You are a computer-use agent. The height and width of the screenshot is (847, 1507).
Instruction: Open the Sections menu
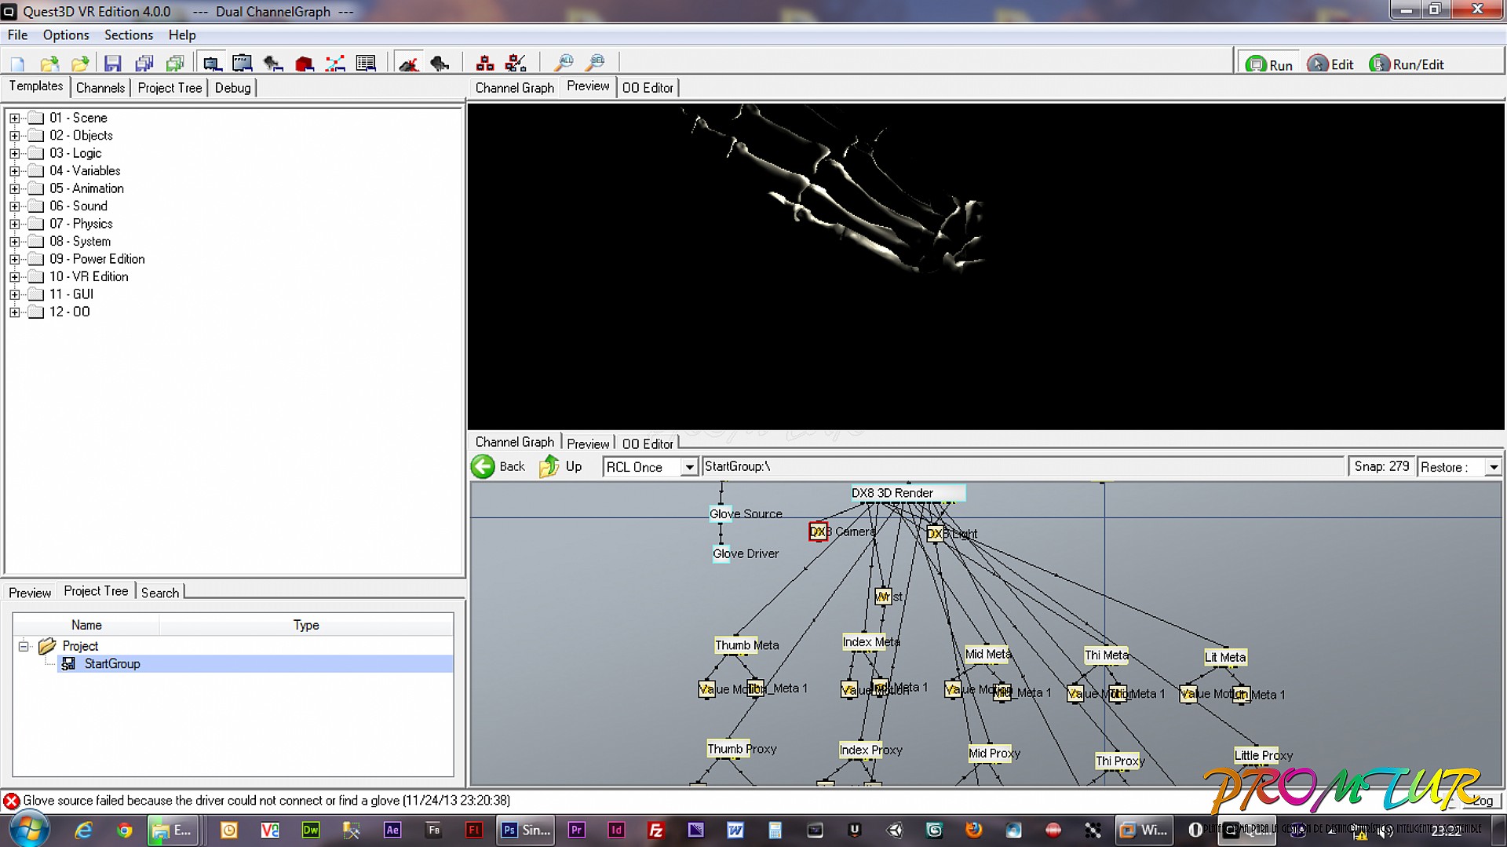tap(129, 35)
